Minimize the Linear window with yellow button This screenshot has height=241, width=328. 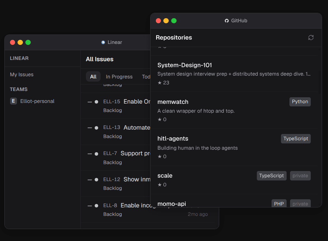click(x=20, y=42)
